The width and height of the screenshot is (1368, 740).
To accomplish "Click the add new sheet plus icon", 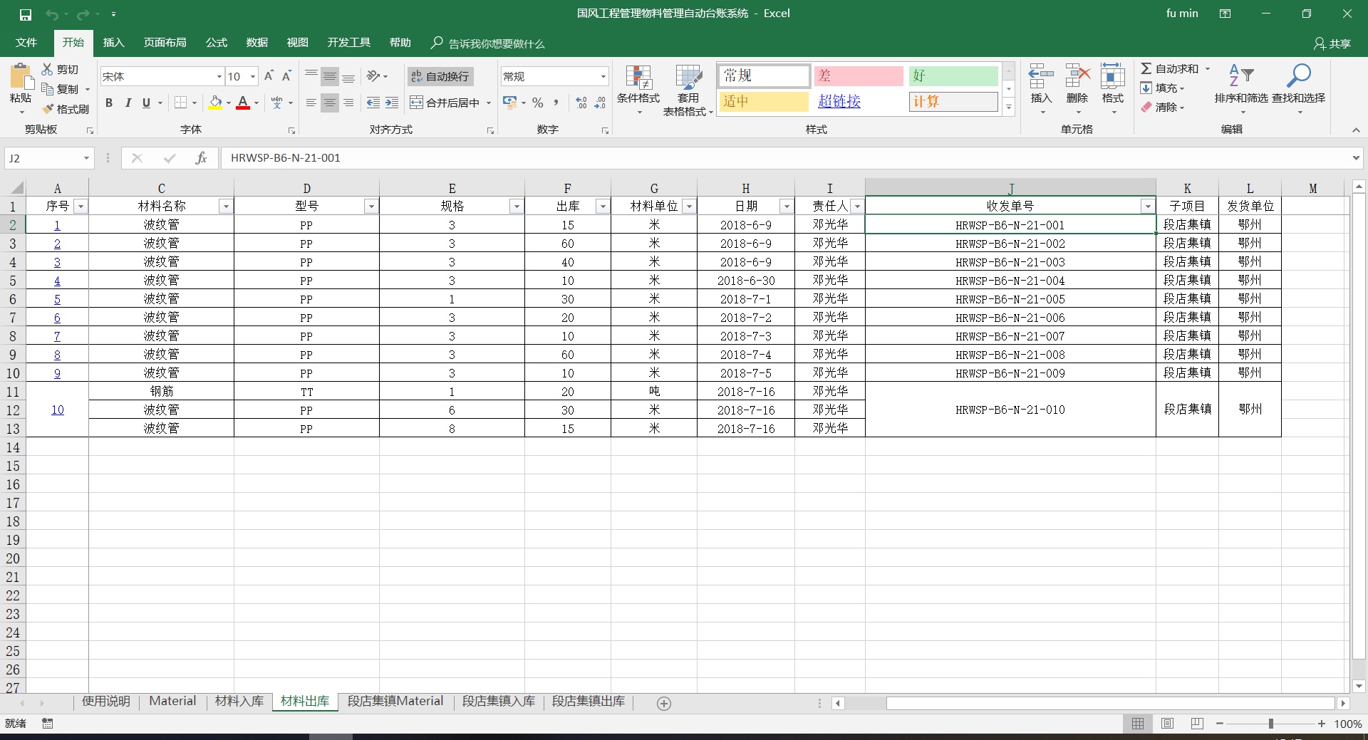I will click(x=663, y=704).
